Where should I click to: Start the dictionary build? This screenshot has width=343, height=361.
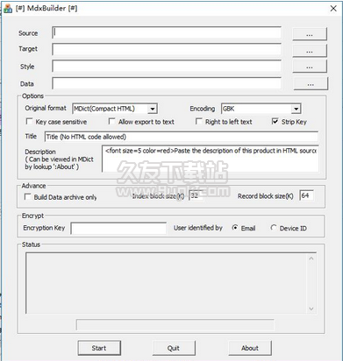[99, 348]
